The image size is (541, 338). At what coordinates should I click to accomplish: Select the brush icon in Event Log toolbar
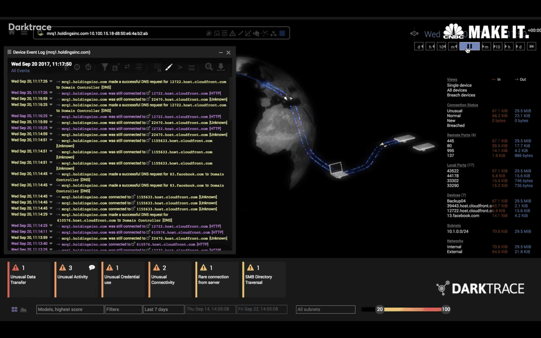(x=169, y=67)
